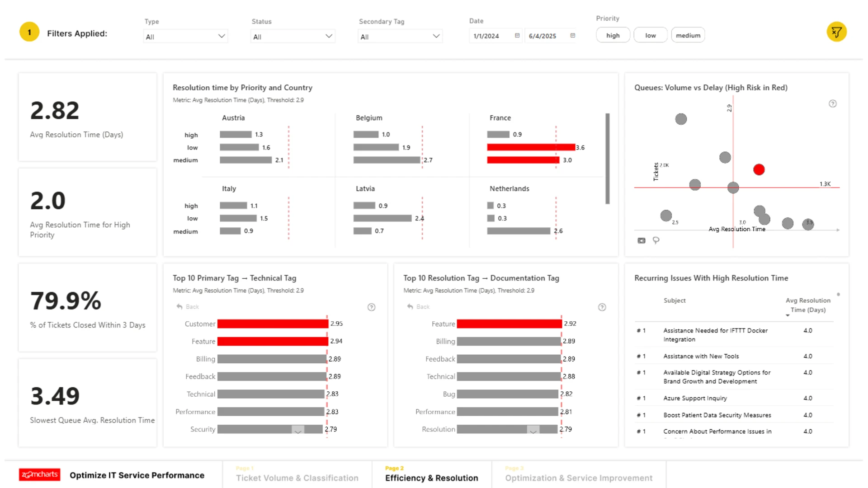Click Back in the Primary Tag chart
The image size is (868, 488).
(188, 307)
